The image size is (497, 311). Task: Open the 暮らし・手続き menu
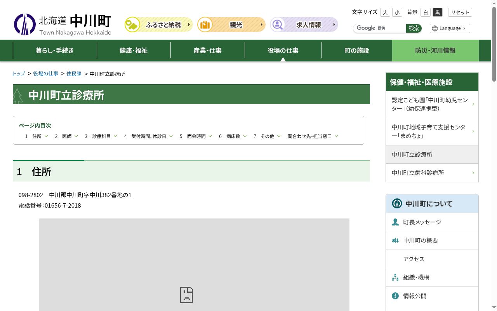[x=55, y=51]
